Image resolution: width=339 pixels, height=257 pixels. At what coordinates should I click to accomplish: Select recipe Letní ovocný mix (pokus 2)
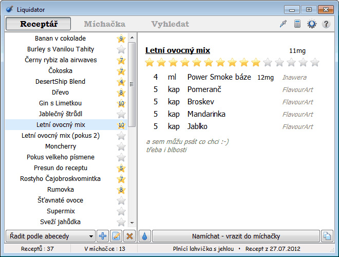click(61, 136)
